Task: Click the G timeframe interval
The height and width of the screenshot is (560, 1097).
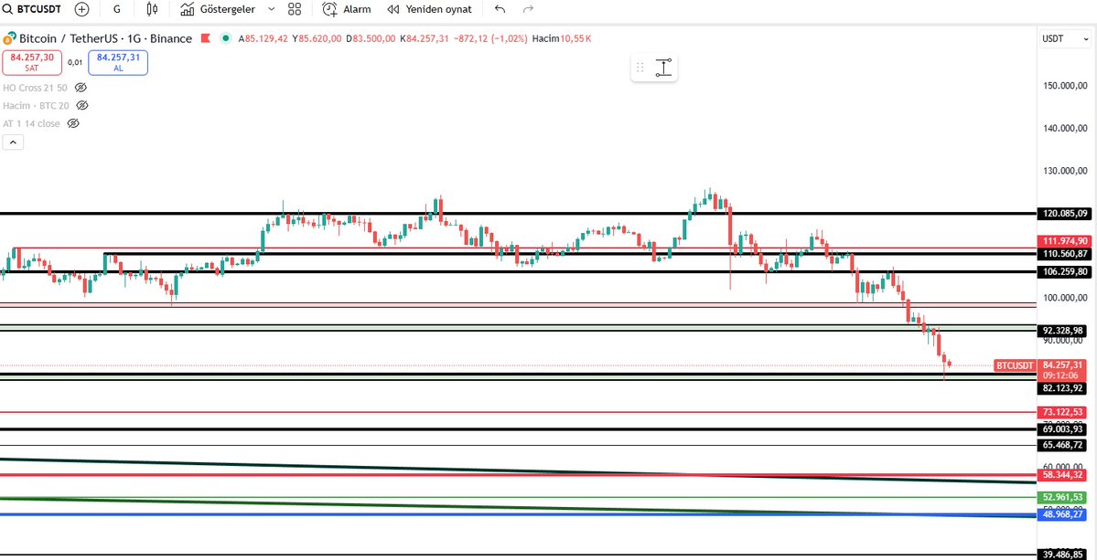Action: 115,9
